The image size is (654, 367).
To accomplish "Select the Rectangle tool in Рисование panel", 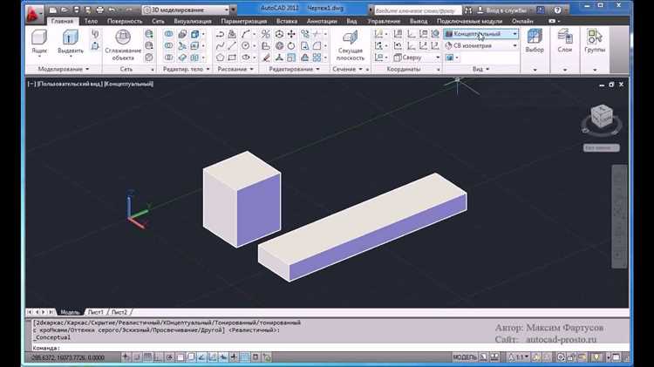I will click(232, 58).
